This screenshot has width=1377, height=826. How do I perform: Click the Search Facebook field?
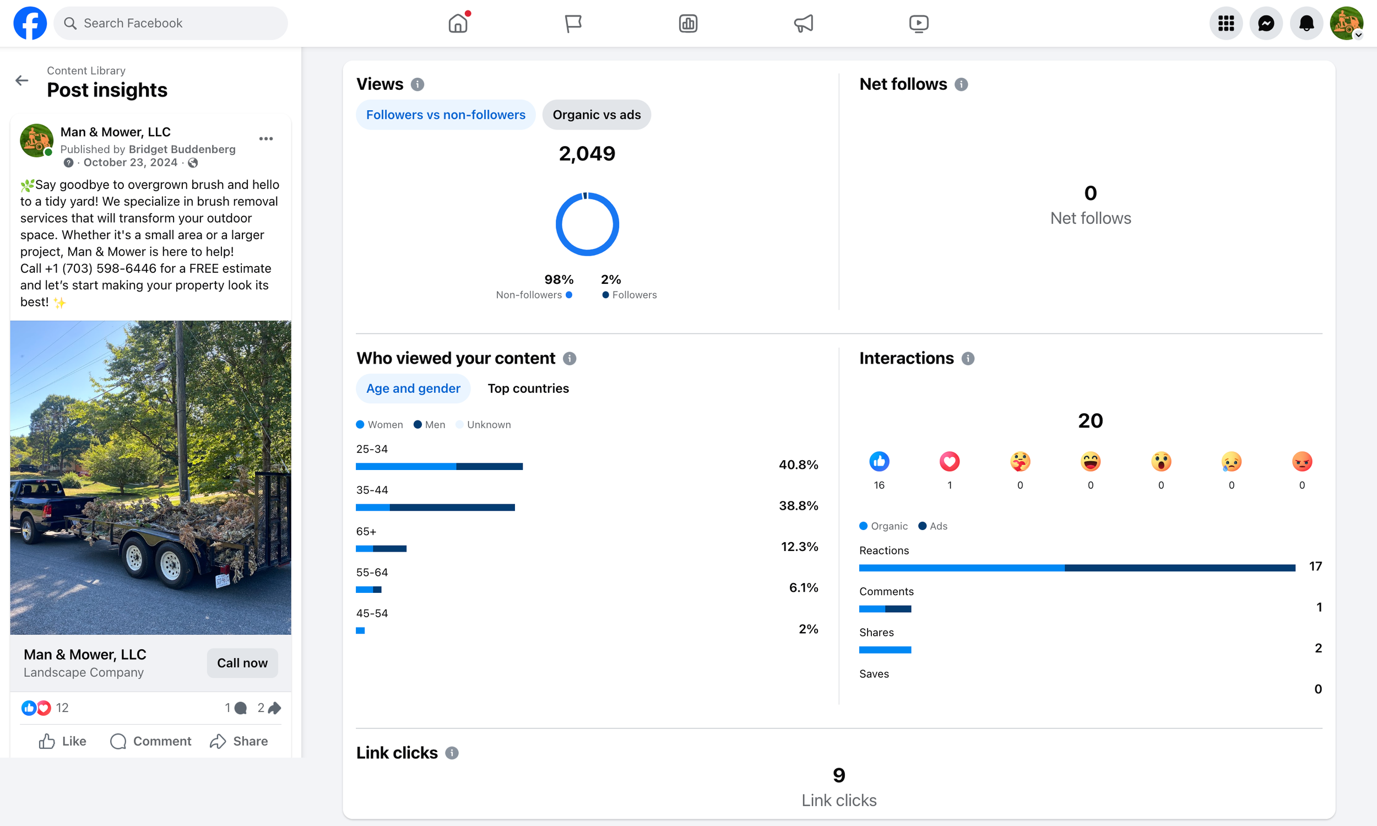point(171,23)
